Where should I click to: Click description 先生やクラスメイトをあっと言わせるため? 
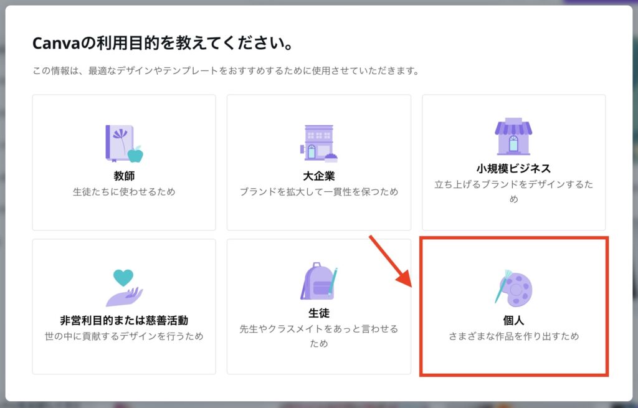click(x=318, y=336)
